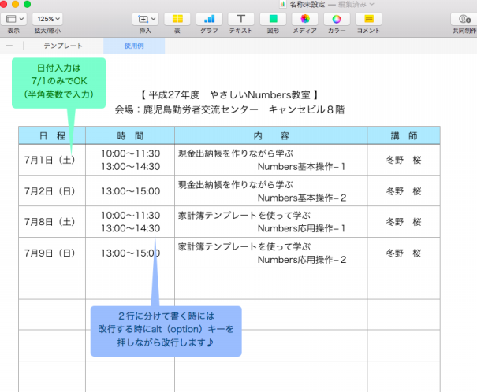The image size is (477, 392).
Task: Select the 7月2日（日） date cell
Action: (x=52, y=190)
